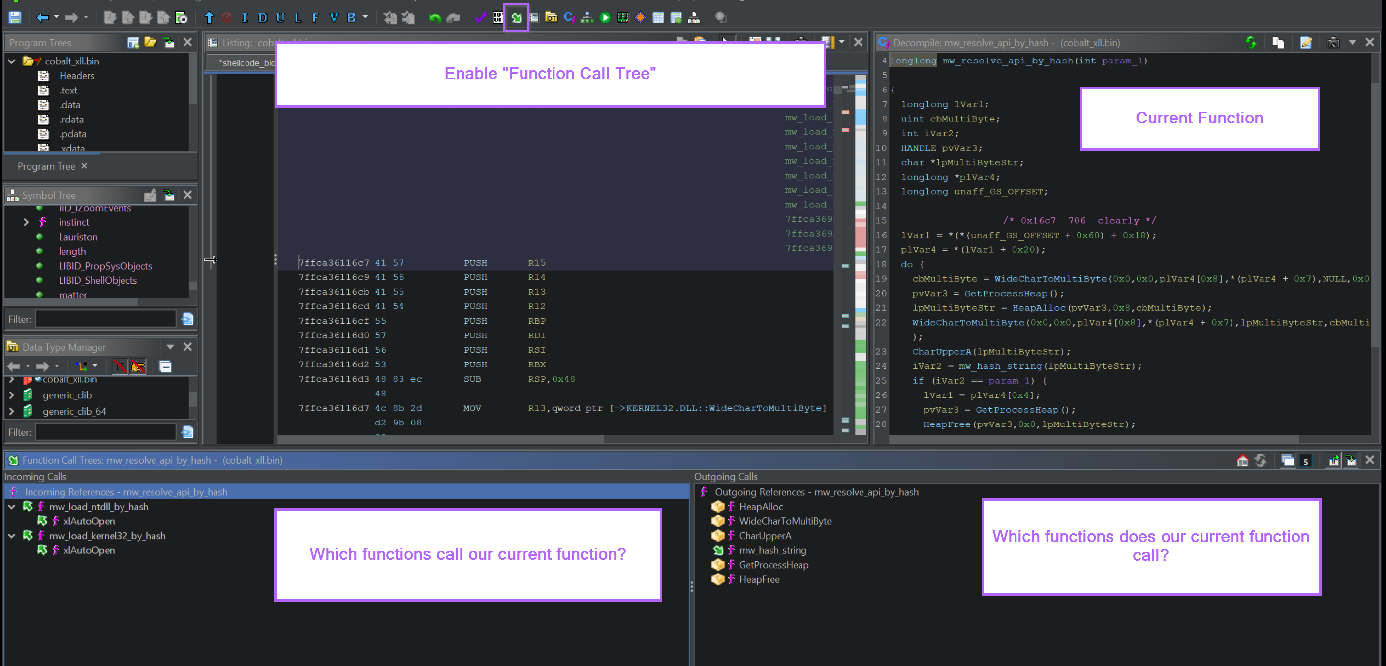The height and width of the screenshot is (666, 1386).
Task: Refresh the Function Call Trees panel
Action: 1262,460
